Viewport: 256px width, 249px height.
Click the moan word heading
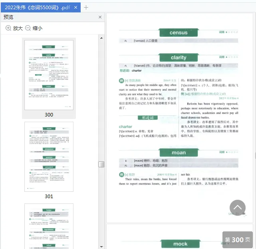coord(179,153)
